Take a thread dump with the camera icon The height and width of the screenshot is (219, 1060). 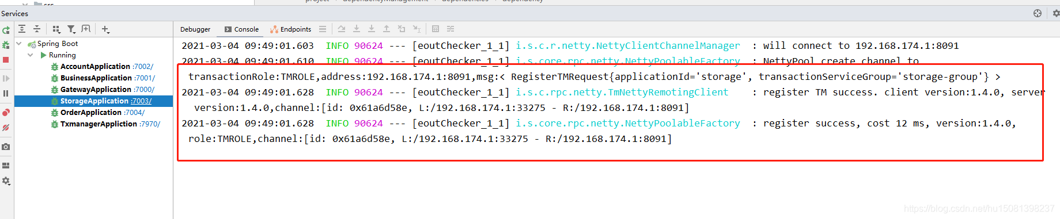coord(6,147)
